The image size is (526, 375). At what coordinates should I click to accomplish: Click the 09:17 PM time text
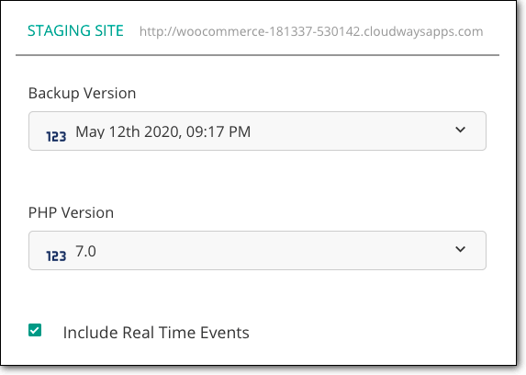click(218, 131)
